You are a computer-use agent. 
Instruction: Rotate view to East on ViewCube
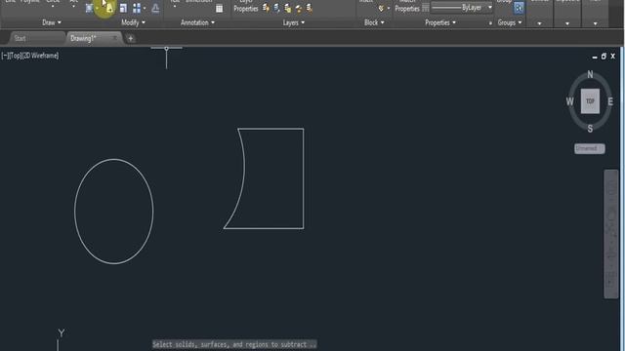(610, 101)
